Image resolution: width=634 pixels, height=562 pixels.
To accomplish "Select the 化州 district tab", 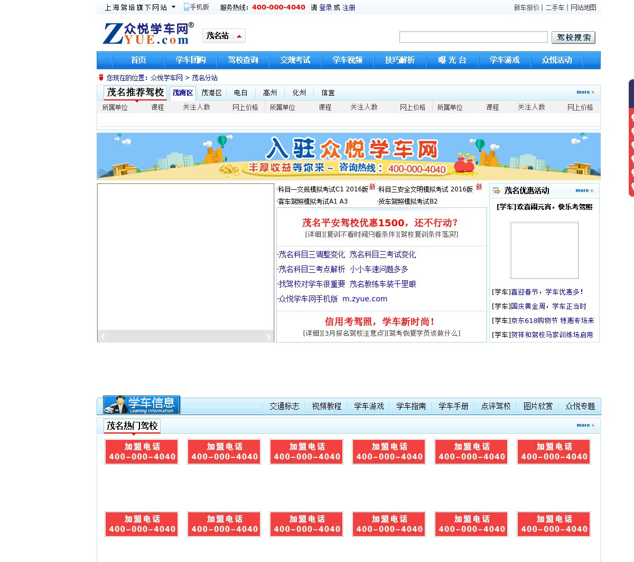I will (x=299, y=93).
